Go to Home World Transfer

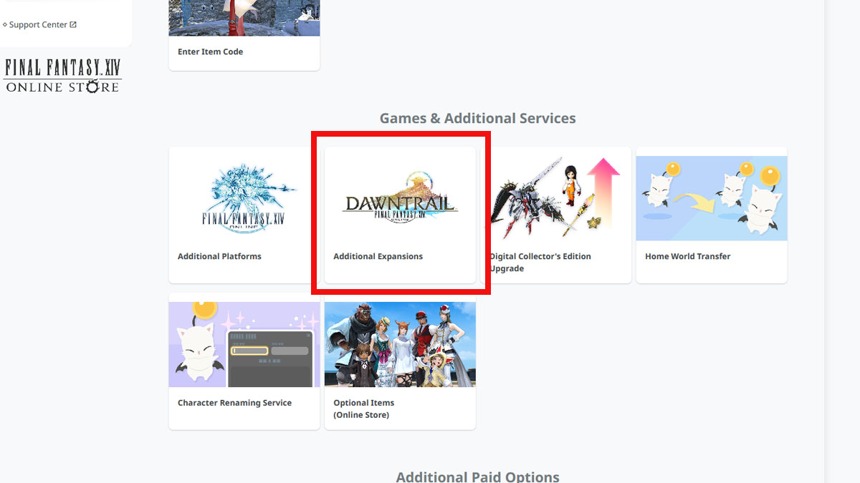click(x=687, y=256)
